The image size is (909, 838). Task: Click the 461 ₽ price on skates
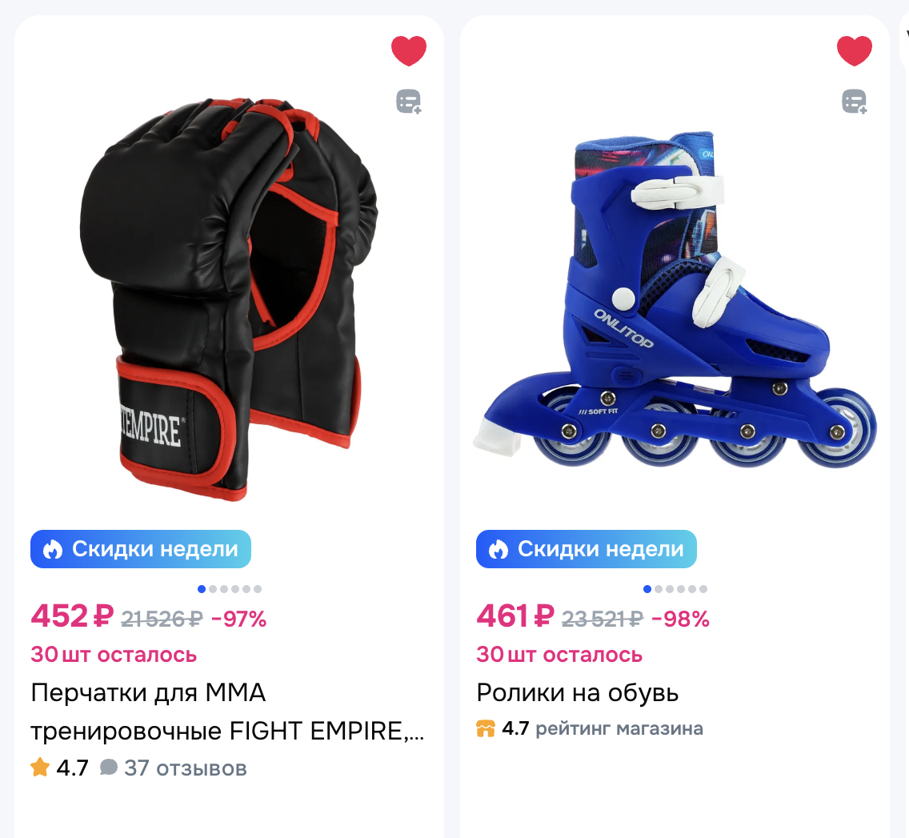(x=515, y=615)
